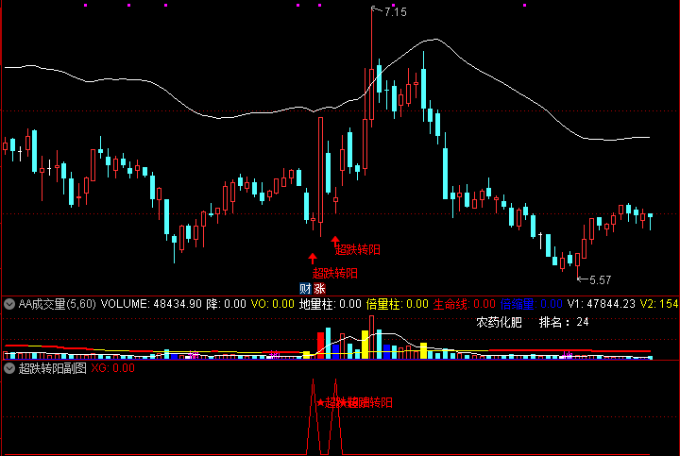Viewport: 680px width, 456px height.
Task: Click the 地量柱: 0.00 value
Action: point(330,304)
